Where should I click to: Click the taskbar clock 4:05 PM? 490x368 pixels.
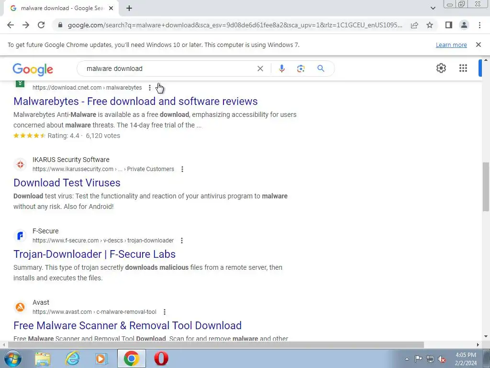click(466, 355)
